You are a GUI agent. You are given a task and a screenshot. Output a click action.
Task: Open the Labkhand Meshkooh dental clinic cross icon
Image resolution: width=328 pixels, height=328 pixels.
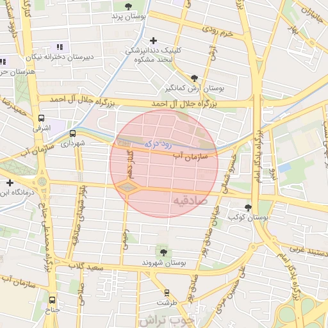tap(153, 40)
